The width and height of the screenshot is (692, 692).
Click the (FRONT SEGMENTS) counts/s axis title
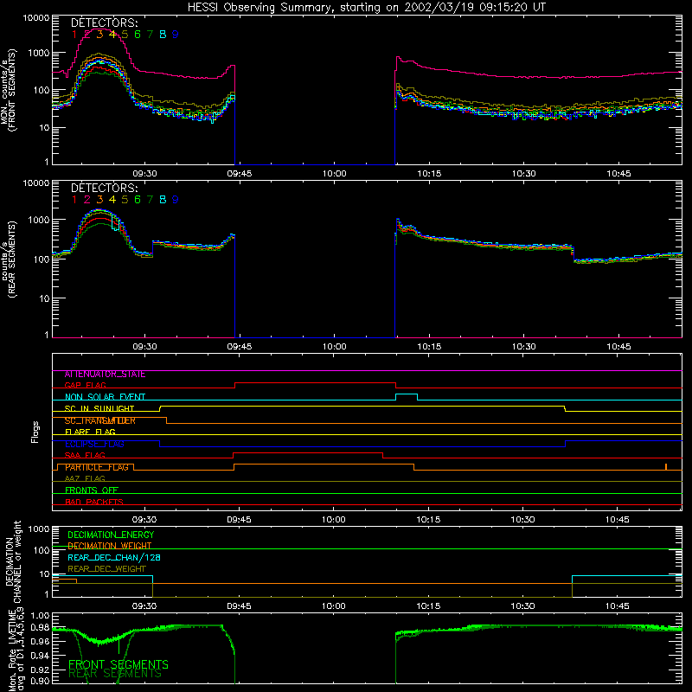coord(9,90)
